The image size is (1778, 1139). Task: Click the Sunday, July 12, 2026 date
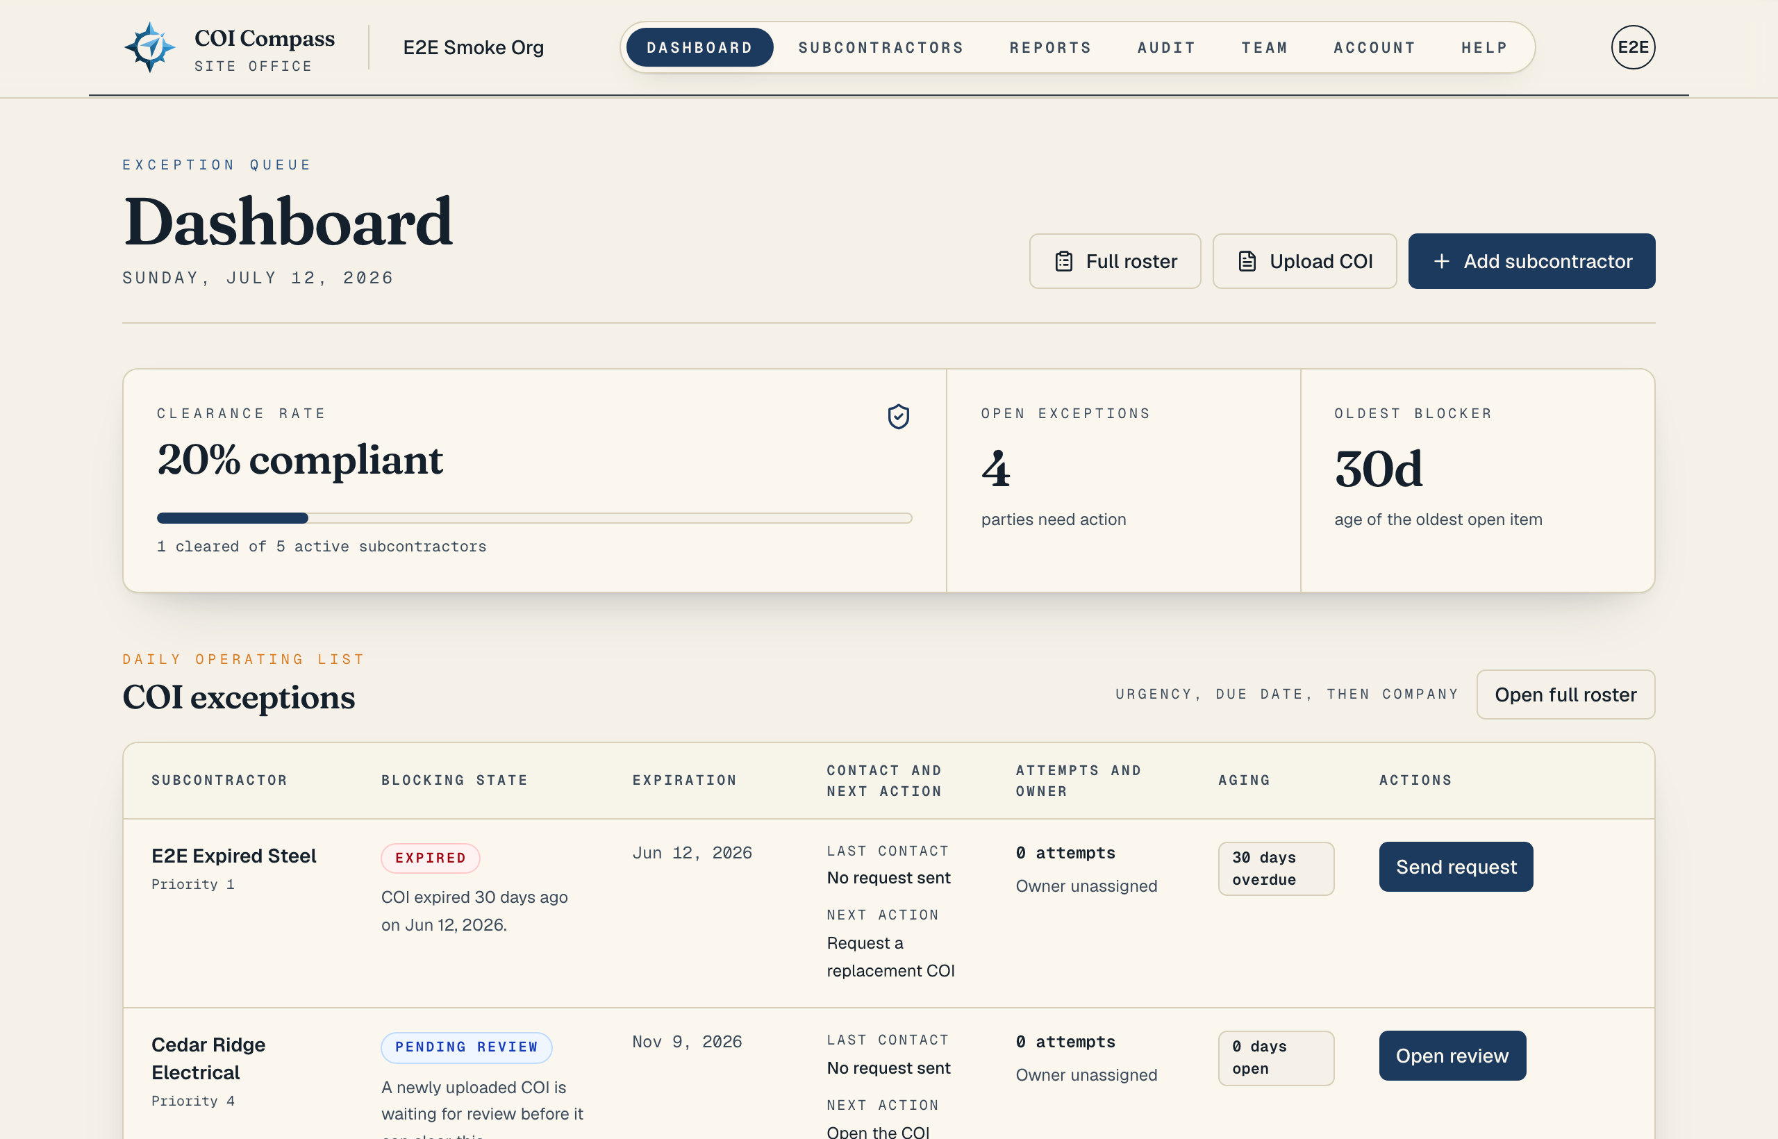258,278
